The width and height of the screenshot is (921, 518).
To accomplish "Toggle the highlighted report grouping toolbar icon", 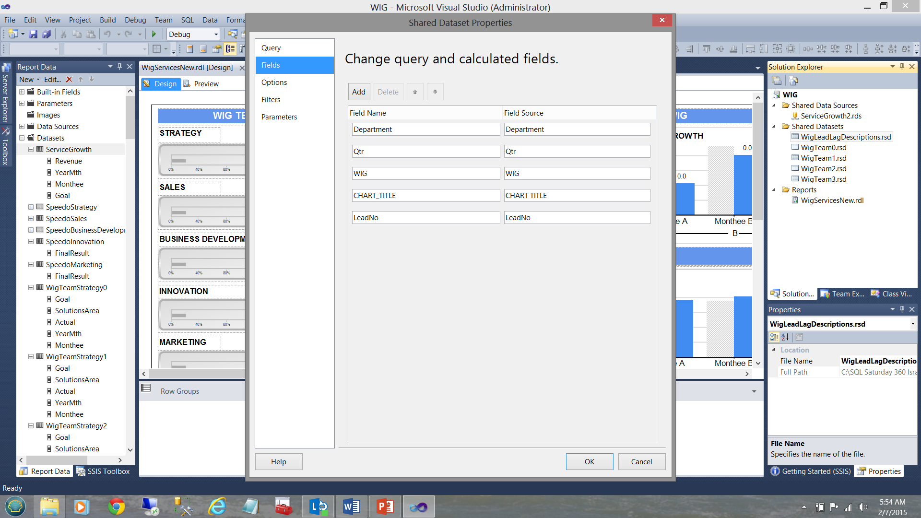I will [231, 49].
